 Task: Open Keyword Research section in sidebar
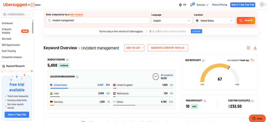15,66
